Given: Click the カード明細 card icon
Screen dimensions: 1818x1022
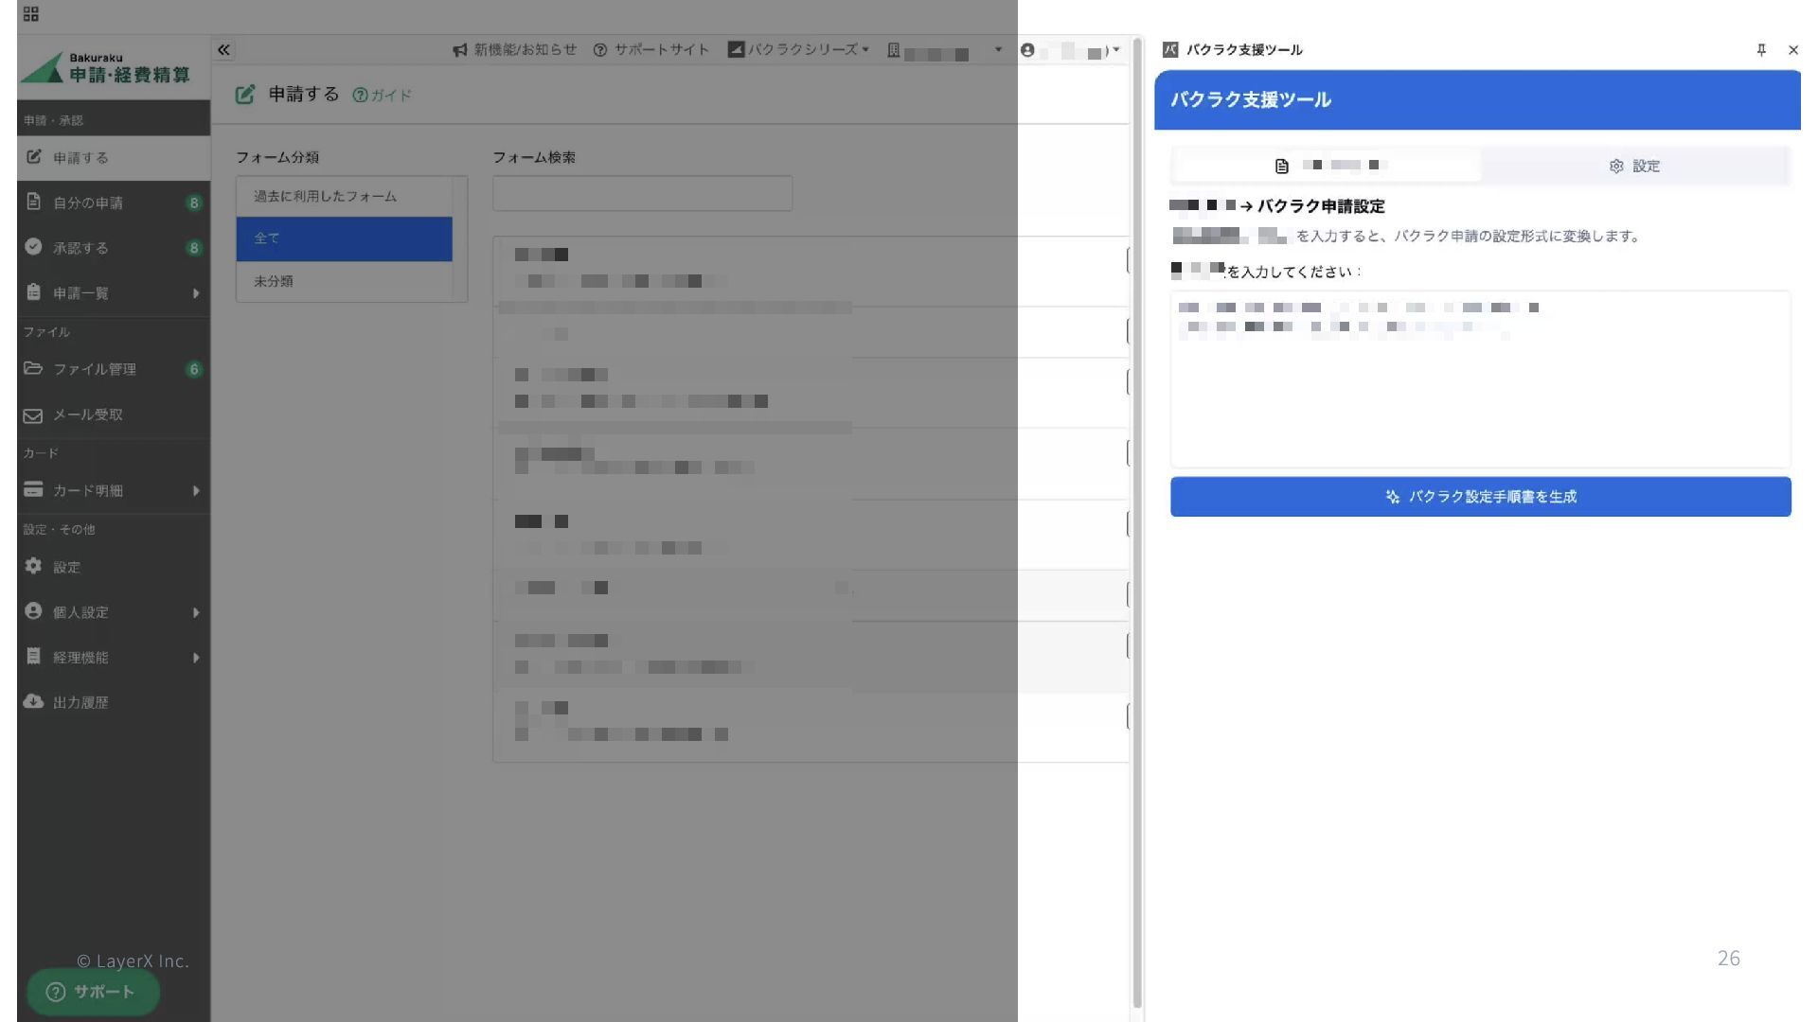Looking at the screenshot, I should tap(33, 489).
